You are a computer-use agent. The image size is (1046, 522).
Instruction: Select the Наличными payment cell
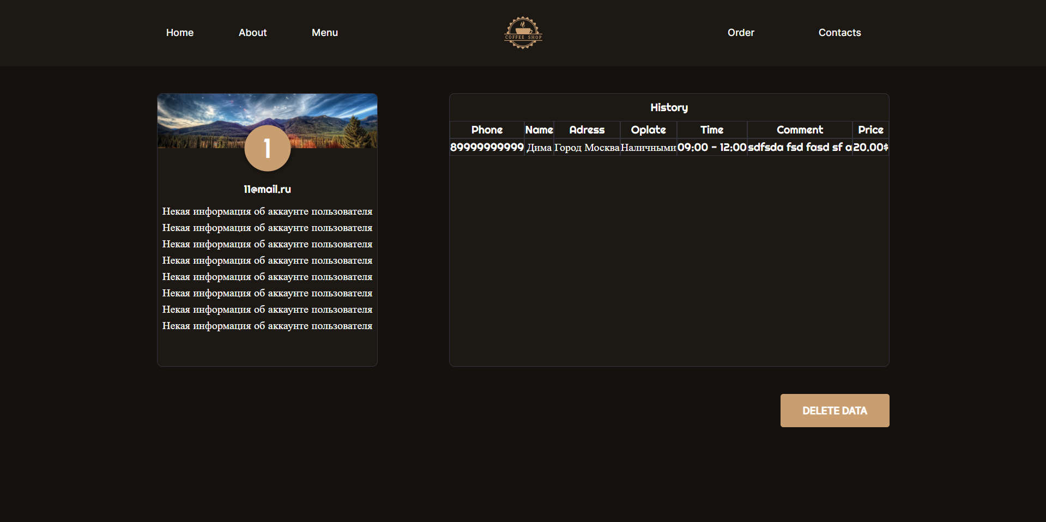click(649, 147)
